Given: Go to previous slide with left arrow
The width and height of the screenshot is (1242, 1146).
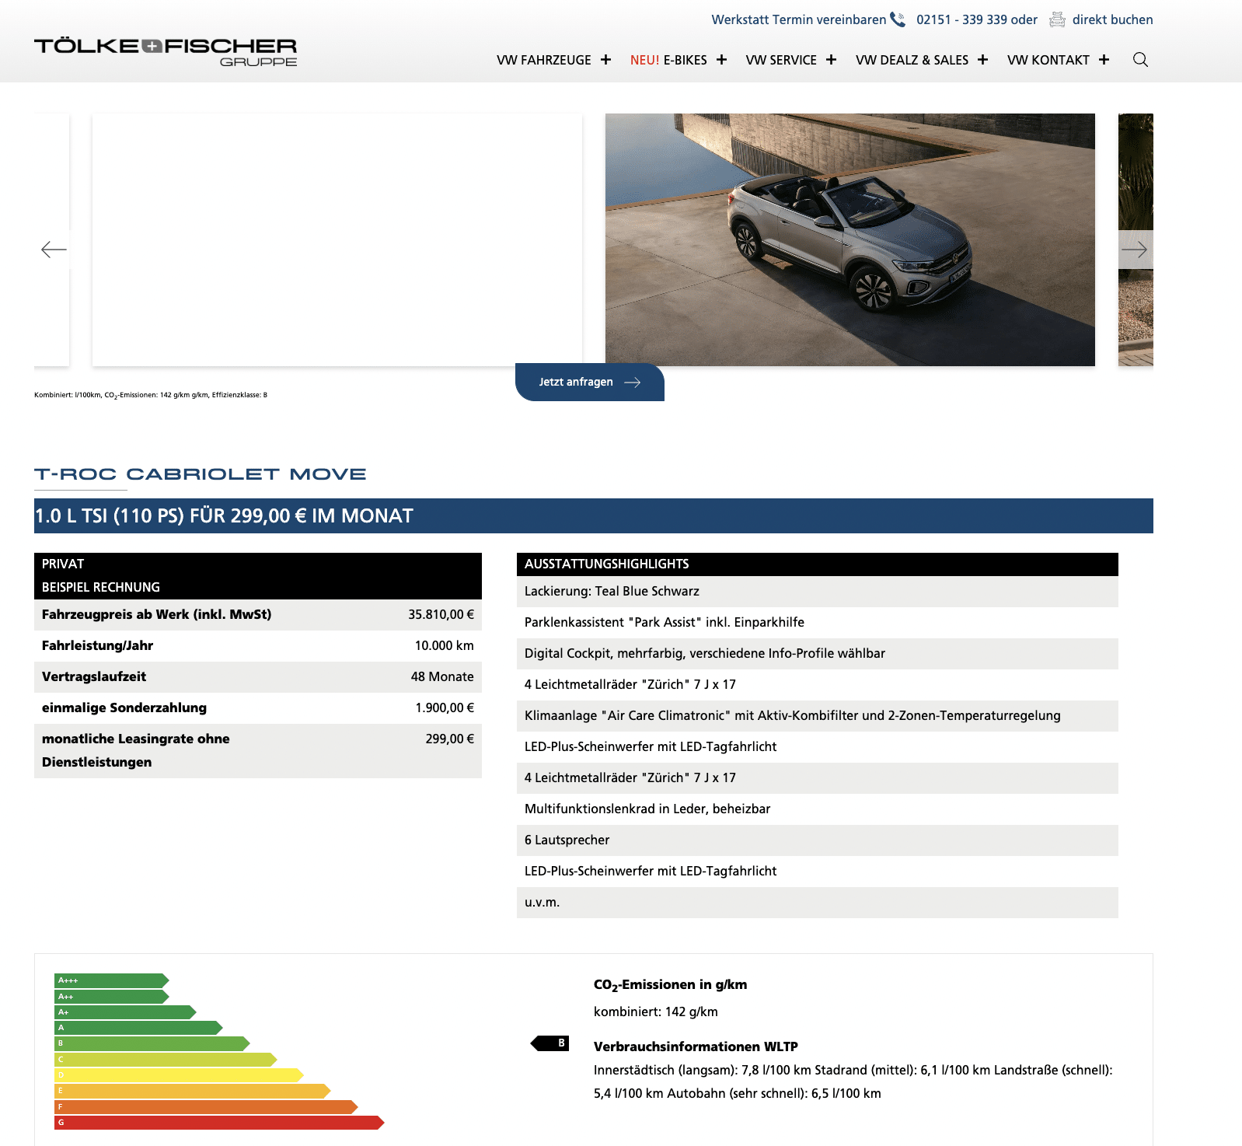Looking at the screenshot, I should 54,250.
